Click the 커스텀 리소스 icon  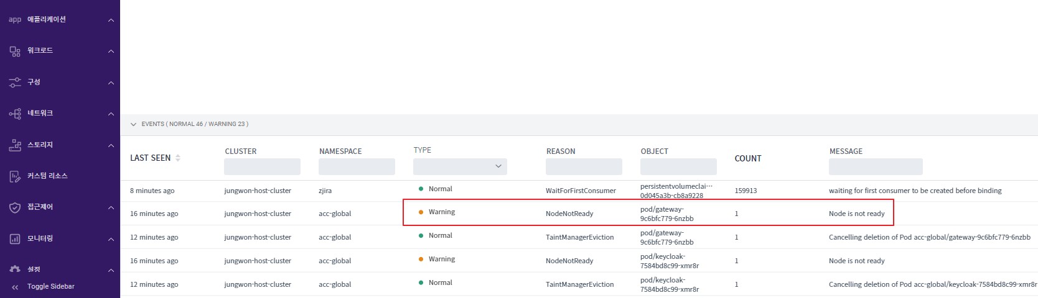pos(15,176)
